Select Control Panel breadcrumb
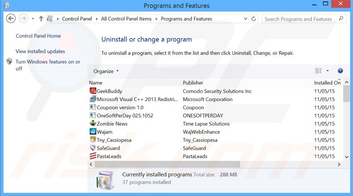The height and width of the screenshot is (196, 353). (77, 19)
